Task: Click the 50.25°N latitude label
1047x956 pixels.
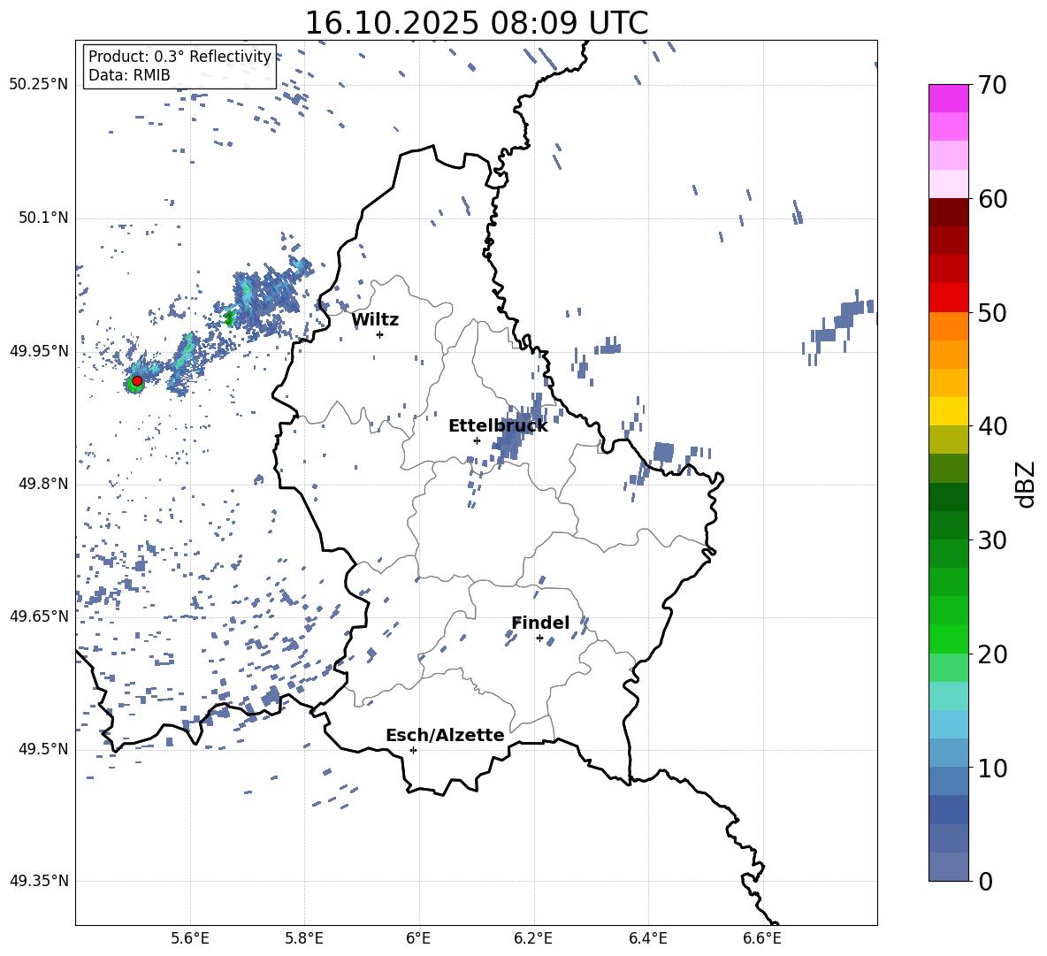Action: pos(39,84)
